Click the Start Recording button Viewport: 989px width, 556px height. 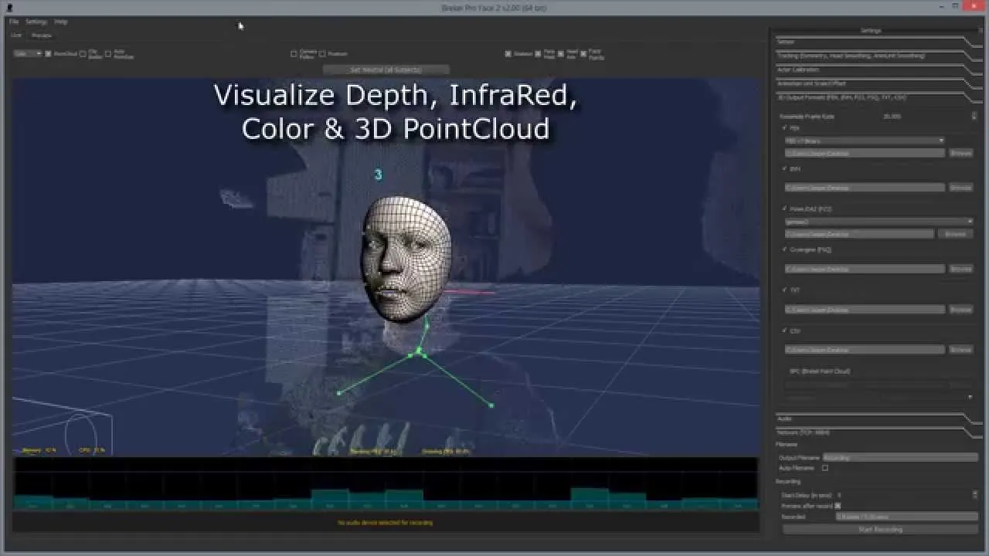(x=880, y=529)
